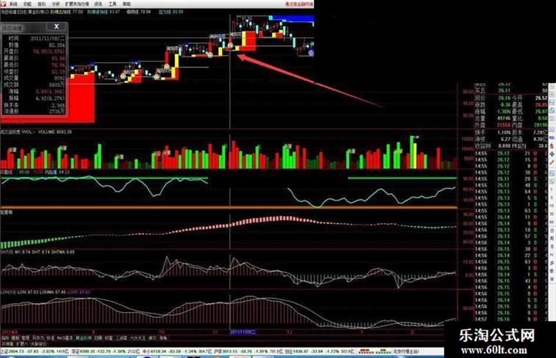Click 北京行情主站 server status
The height and width of the screenshot is (358, 556).
tap(406, 352)
